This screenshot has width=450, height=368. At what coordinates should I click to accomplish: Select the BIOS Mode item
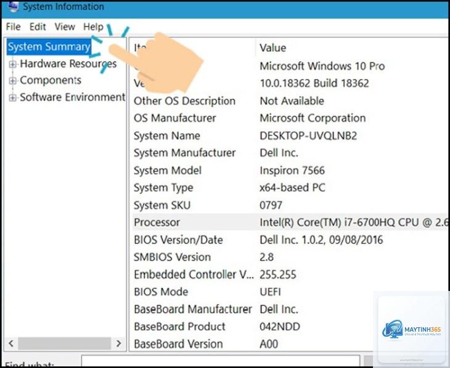[x=161, y=292]
